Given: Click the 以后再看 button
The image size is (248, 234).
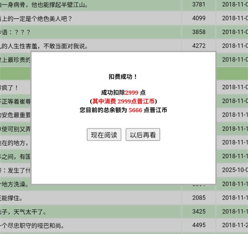Looking at the screenshot, I should tap(143, 135).
